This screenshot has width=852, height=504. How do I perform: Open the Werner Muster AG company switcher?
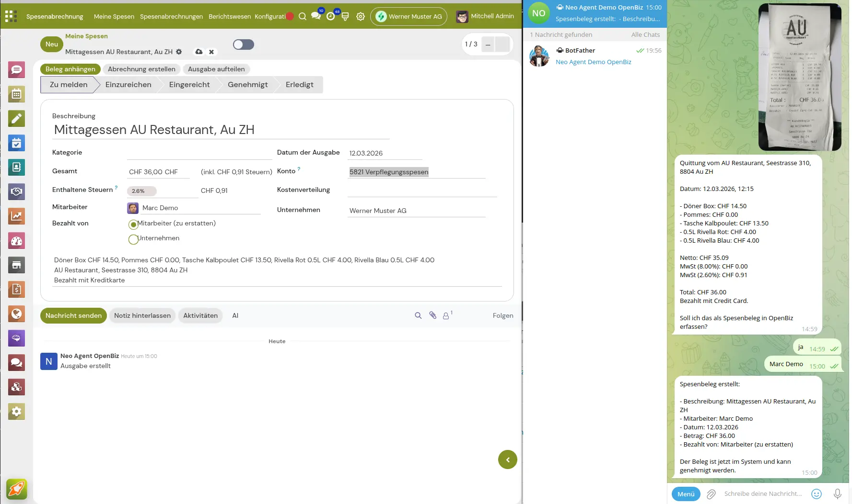click(x=408, y=16)
